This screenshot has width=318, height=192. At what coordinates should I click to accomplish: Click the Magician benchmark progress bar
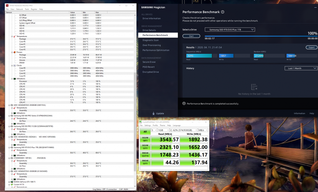point(261,36)
